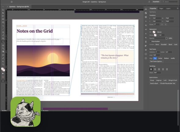Click the Group quick action button
Screen dimensions: 180x132
[152, 80]
